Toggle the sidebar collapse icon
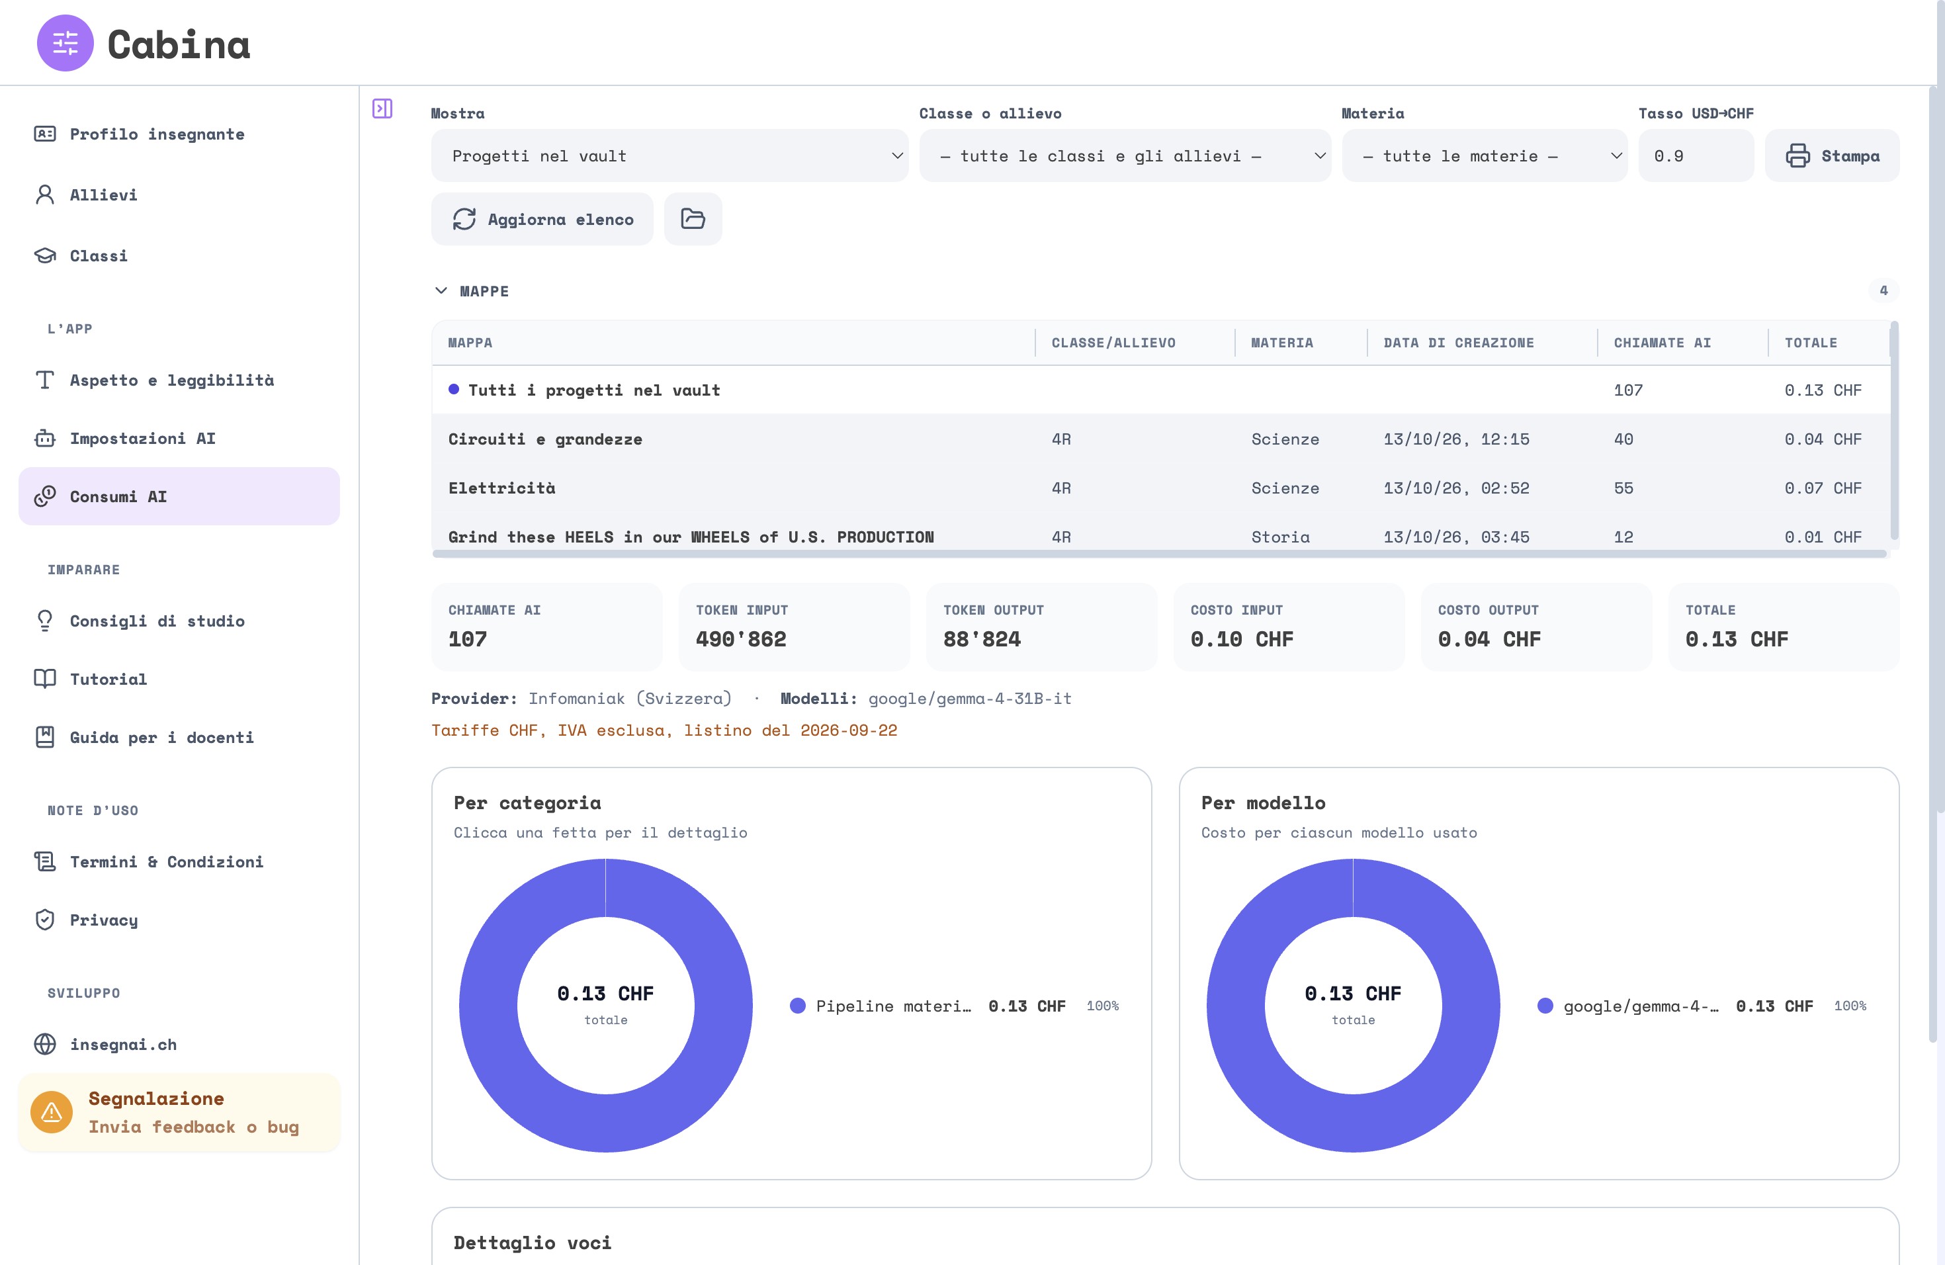Image resolution: width=1945 pixels, height=1265 pixels. [382, 109]
